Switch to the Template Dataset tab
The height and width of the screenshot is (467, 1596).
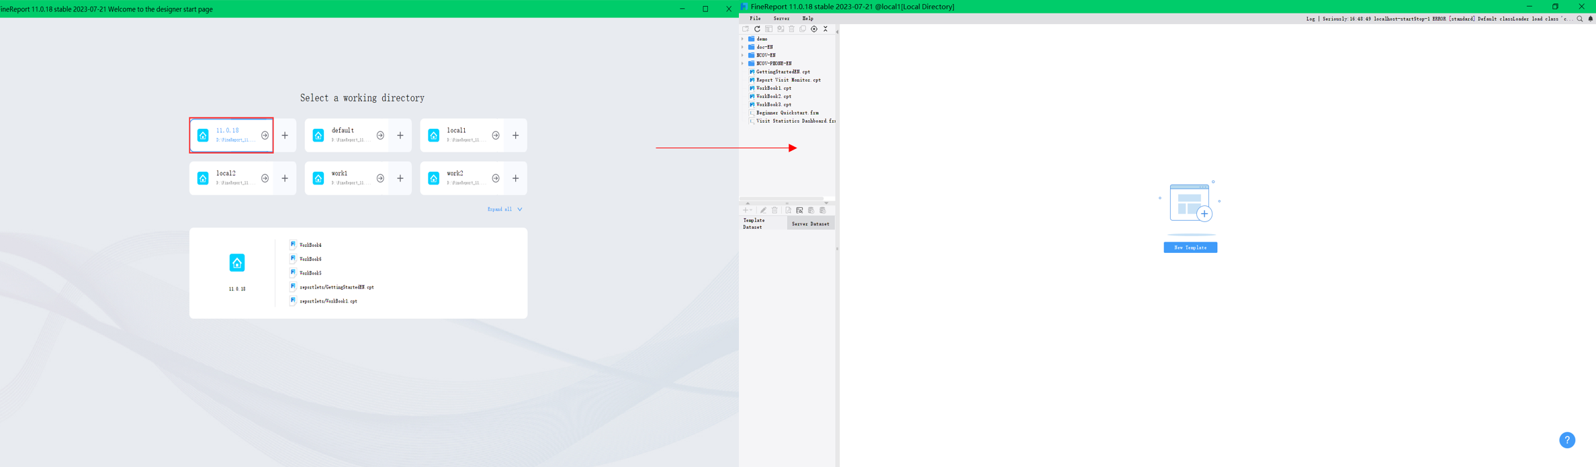(x=763, y=223)
